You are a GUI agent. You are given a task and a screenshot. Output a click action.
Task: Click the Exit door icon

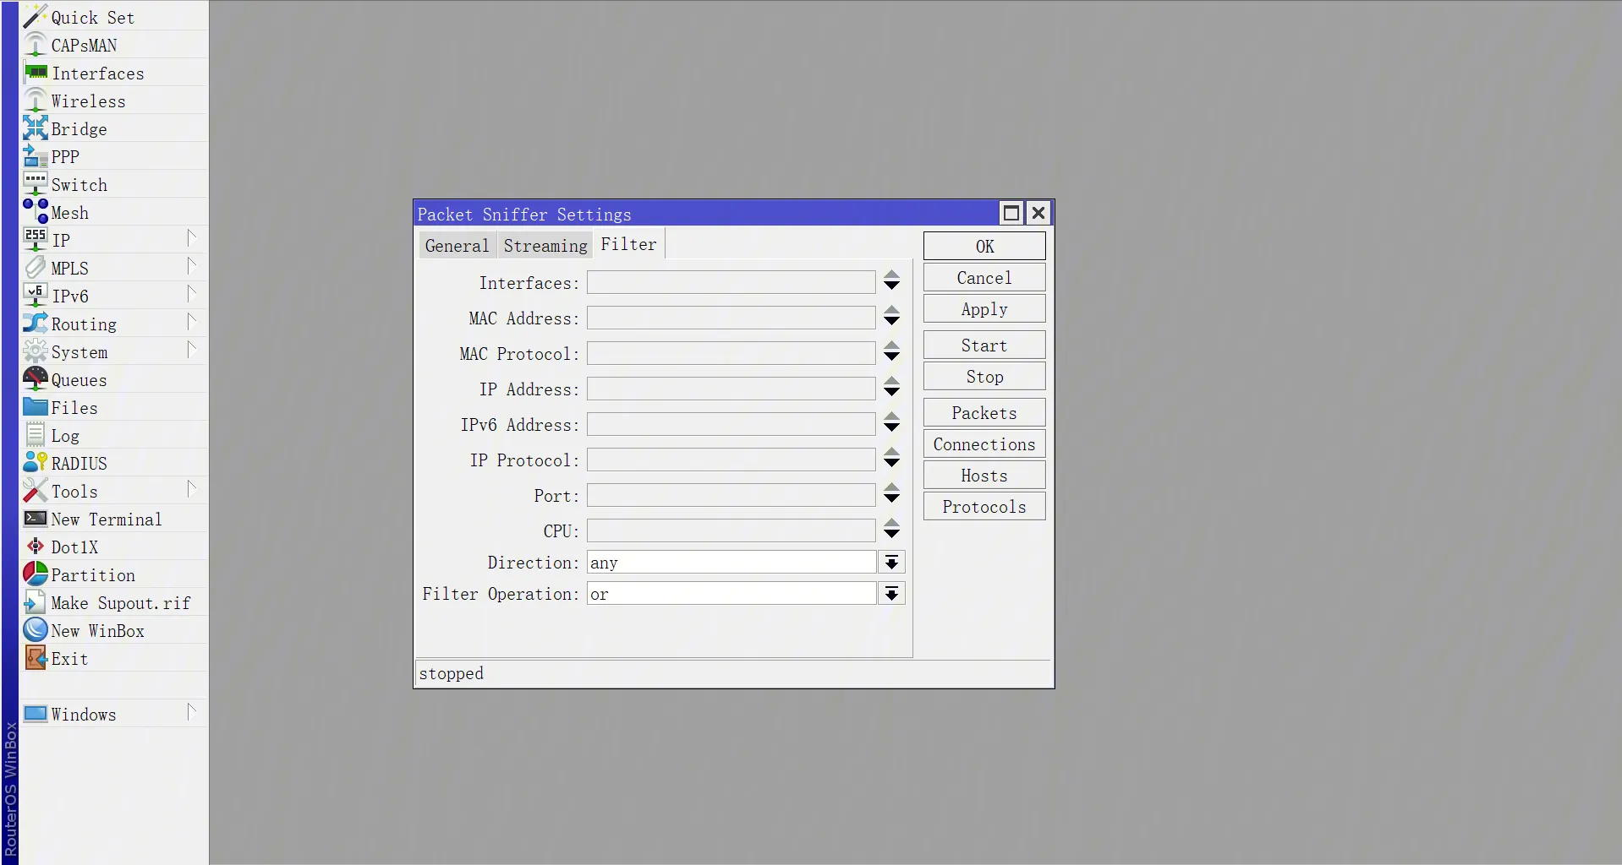[x=35, y=658]
